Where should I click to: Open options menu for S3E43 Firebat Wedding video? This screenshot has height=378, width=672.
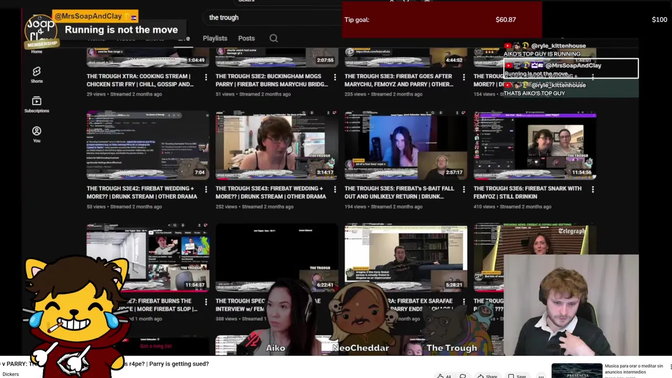point(335,189)
